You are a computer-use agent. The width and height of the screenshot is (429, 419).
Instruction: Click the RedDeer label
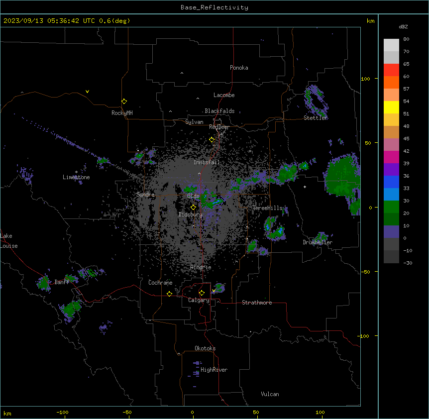[219, 127]
